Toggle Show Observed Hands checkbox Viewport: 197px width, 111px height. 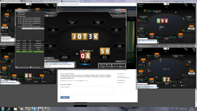(16, 67)
